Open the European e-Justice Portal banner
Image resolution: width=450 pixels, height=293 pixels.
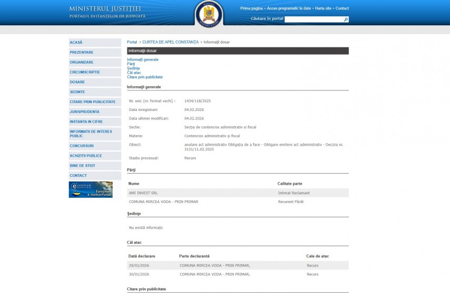[x=91, y=189]
